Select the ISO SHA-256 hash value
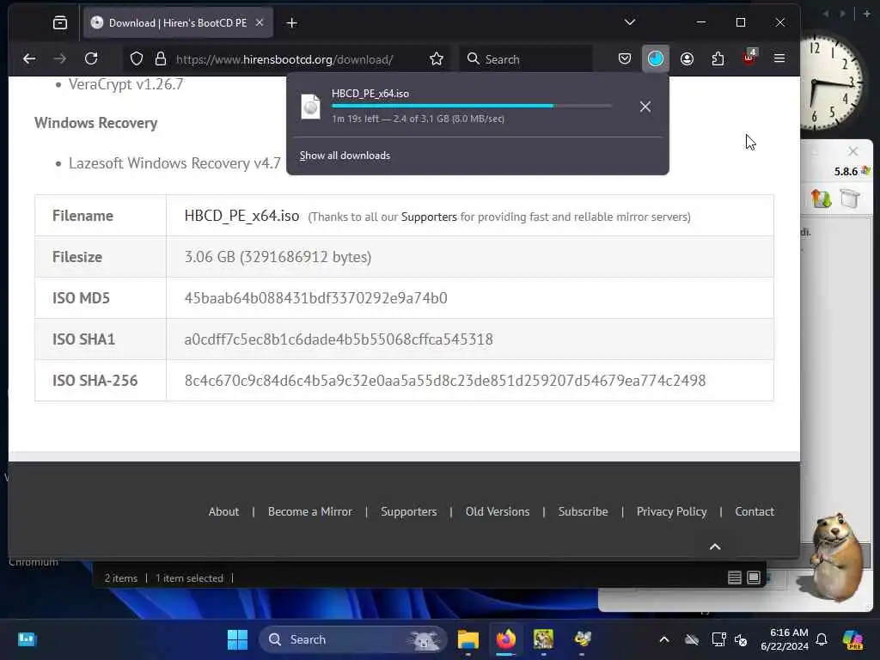The width and height of the screenshot is (880, 660). click(445, 381)
